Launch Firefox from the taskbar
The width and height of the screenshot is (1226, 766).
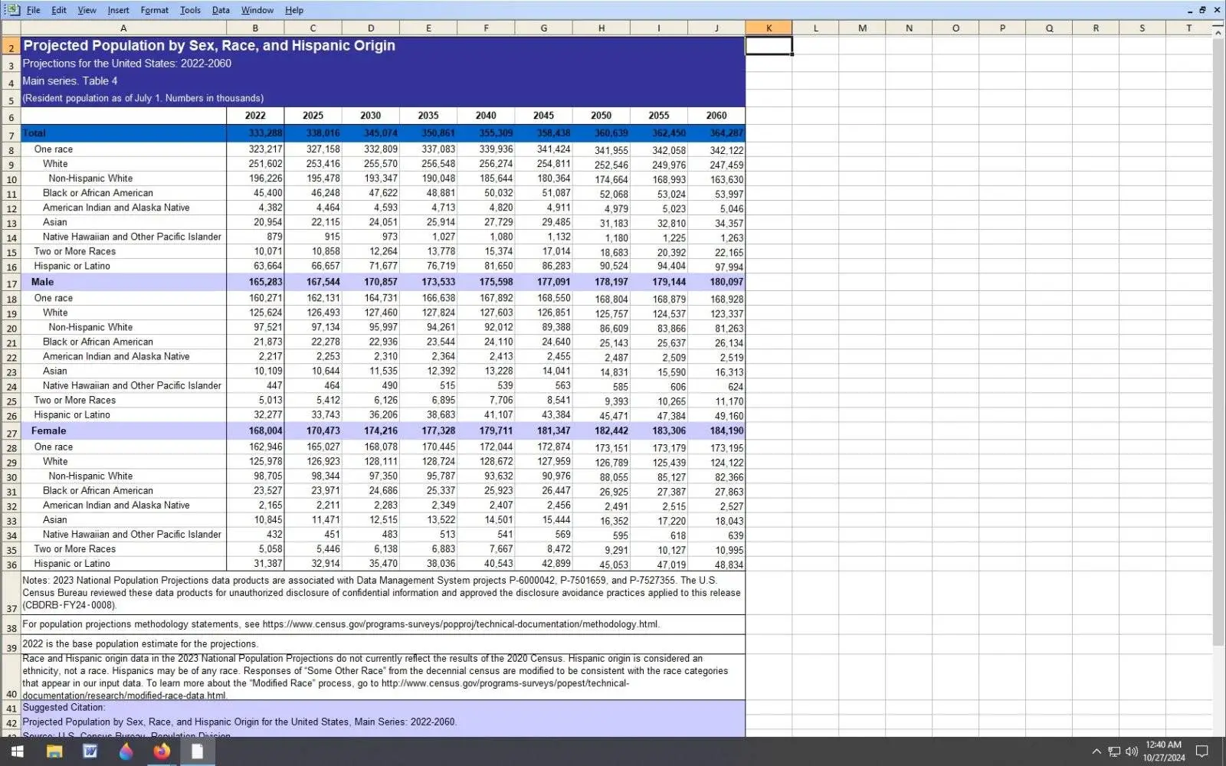tap(160, 751)
